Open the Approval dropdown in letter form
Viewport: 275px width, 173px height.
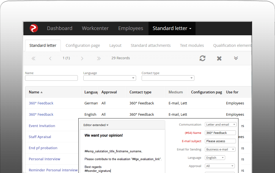point(220,166)
